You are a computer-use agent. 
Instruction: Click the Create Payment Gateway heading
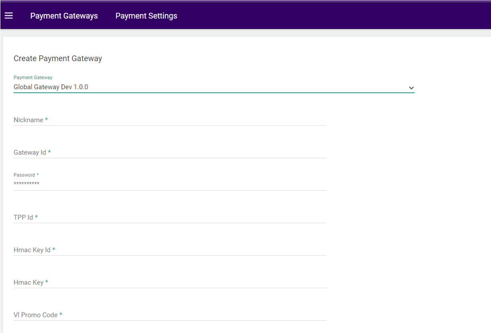tap(58, 58)
